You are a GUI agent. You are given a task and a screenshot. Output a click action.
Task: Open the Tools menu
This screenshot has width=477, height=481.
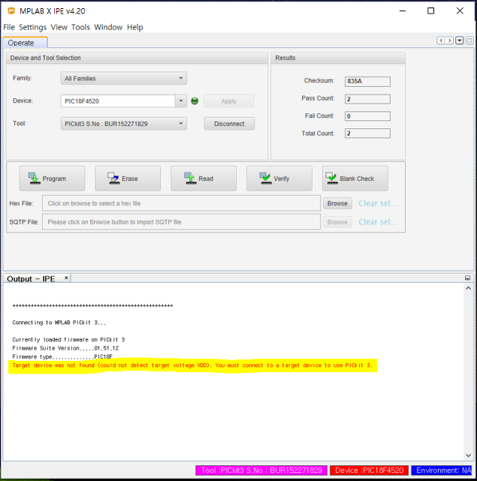80,27
